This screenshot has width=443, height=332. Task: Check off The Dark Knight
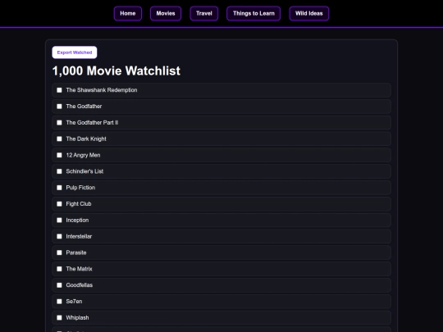(59, 139)
